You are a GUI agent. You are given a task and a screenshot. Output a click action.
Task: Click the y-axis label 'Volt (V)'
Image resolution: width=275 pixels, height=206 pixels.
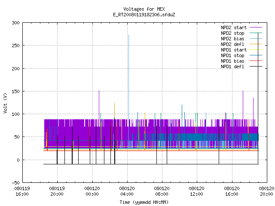click(5, 103)
